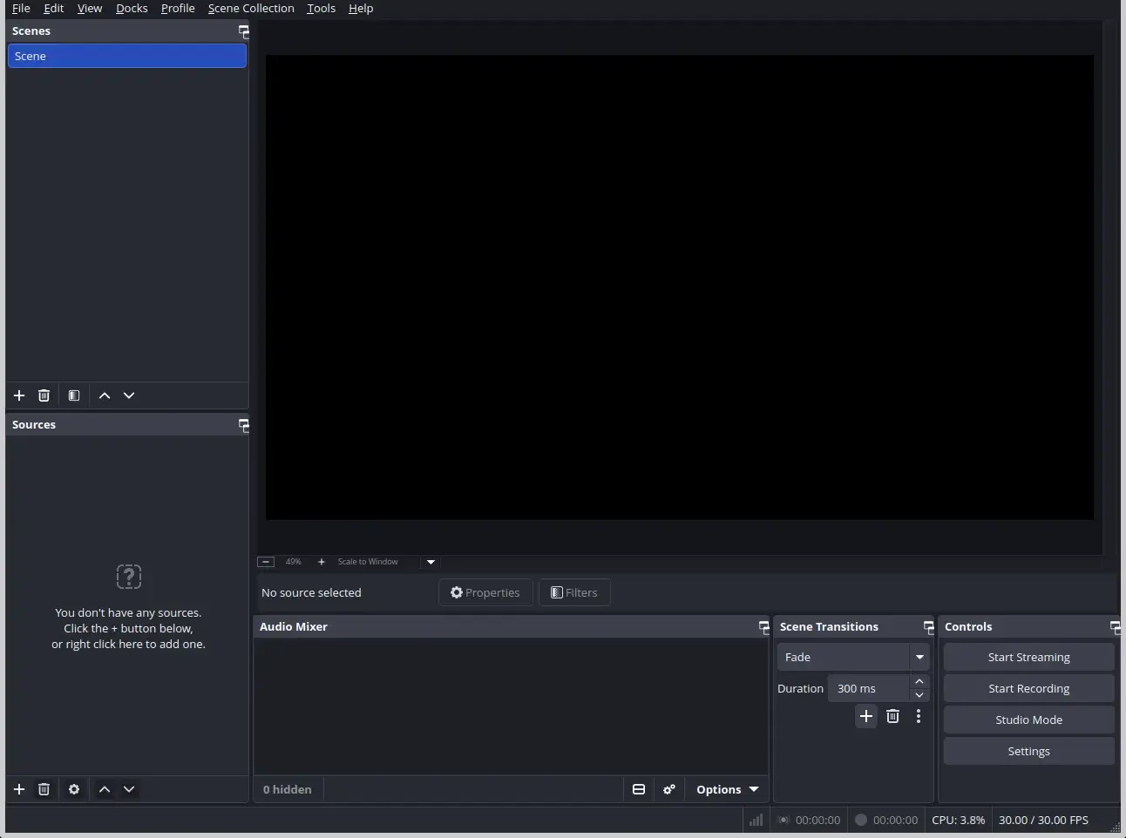Open source properties gear in Sources dock
Image resolution: width=1126 pixels, height=838 pixels.
pos(74,789)
